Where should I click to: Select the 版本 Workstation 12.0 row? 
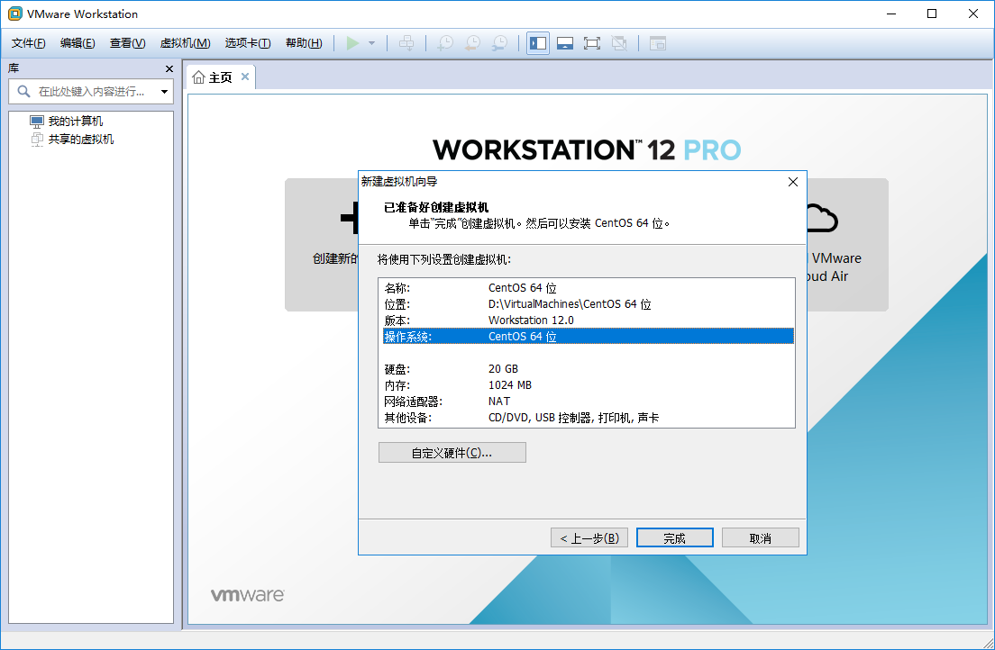coord(589,320)
